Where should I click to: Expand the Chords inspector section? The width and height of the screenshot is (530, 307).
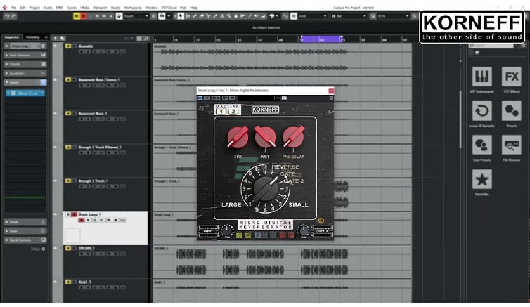(x=25, y=64)
